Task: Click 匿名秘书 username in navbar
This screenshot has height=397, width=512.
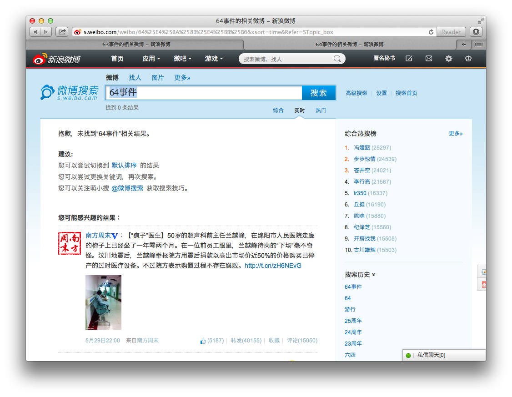Action: point(384,58)
